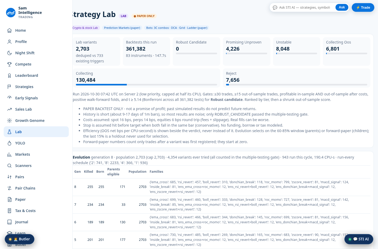
Task: Click the Profile person icon
Action: [x=9, y=42]
